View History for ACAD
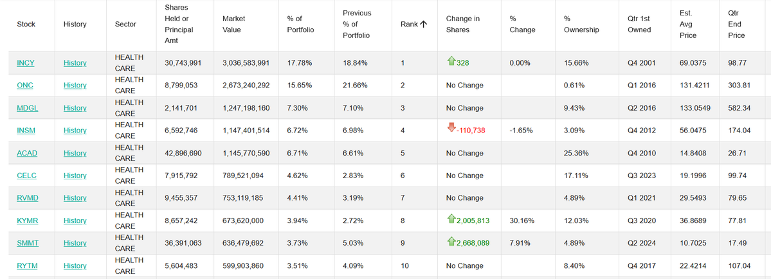 [x=75, y=153]
